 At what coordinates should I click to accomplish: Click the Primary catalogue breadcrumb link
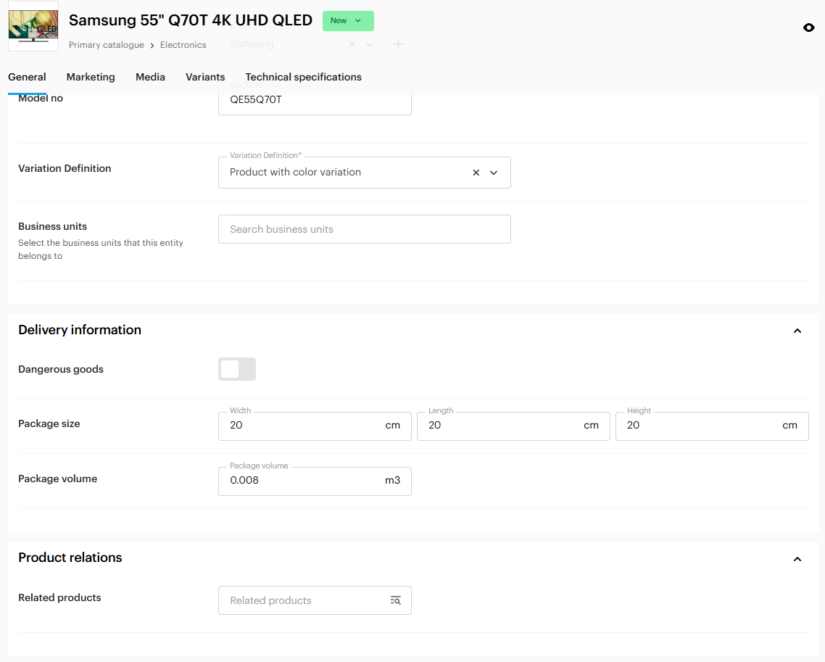tap(106, 45)
